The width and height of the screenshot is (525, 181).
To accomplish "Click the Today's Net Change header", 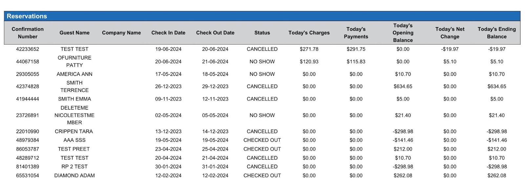I will [x=450, y=33].
